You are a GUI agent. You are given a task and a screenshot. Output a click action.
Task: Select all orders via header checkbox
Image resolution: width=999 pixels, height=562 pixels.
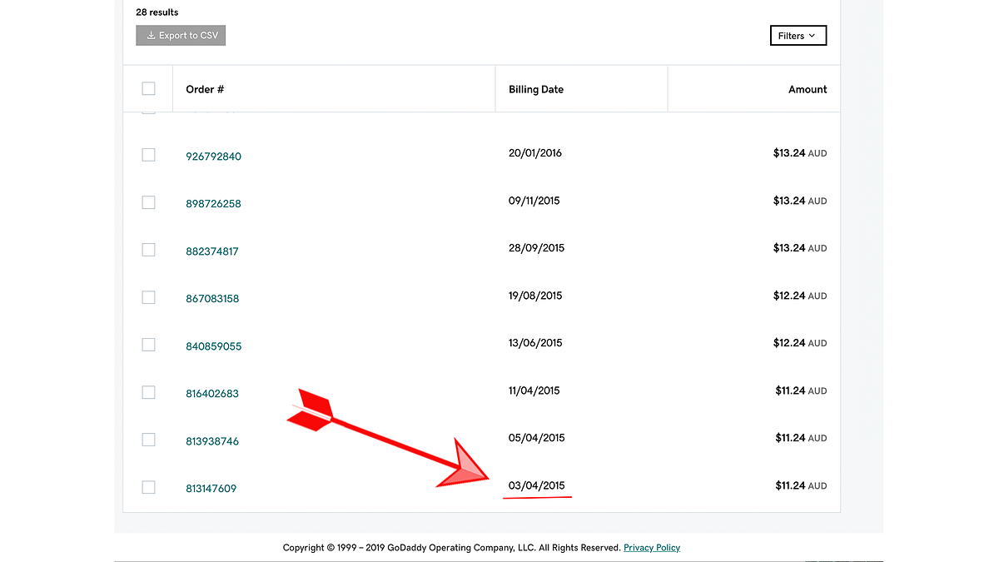point(148,87)
